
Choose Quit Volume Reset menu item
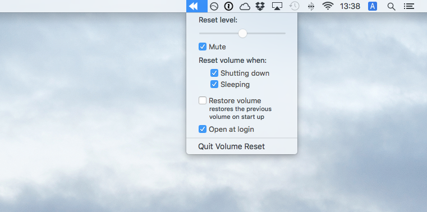coord(242,146)
